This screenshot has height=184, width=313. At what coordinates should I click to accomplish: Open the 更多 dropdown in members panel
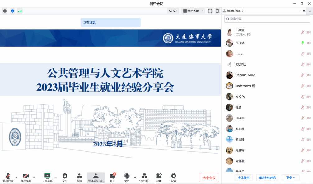(x=290, y=178)
